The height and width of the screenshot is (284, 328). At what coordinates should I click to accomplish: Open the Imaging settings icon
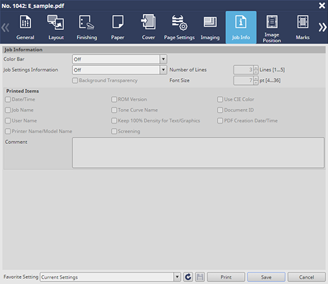tap(210, 22)
